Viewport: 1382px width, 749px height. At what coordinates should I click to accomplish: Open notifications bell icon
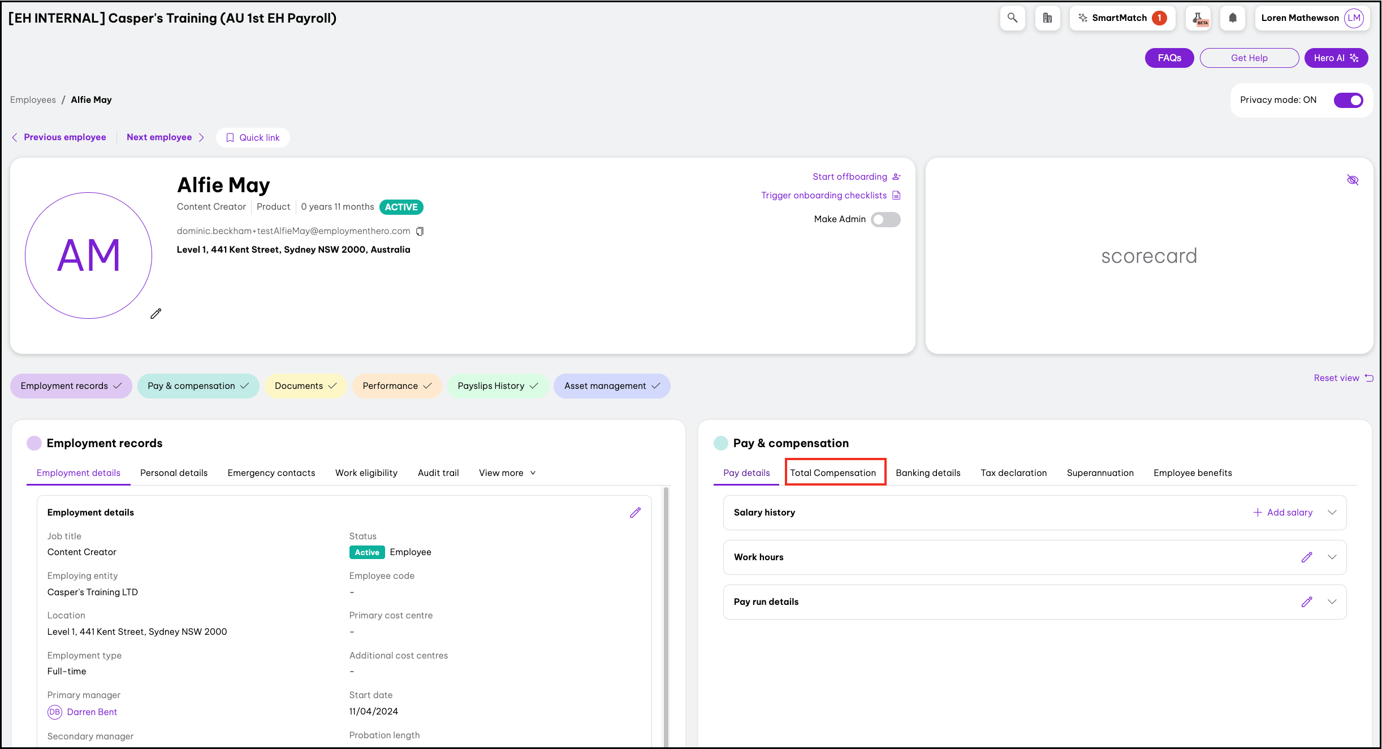pos(1233,18)
